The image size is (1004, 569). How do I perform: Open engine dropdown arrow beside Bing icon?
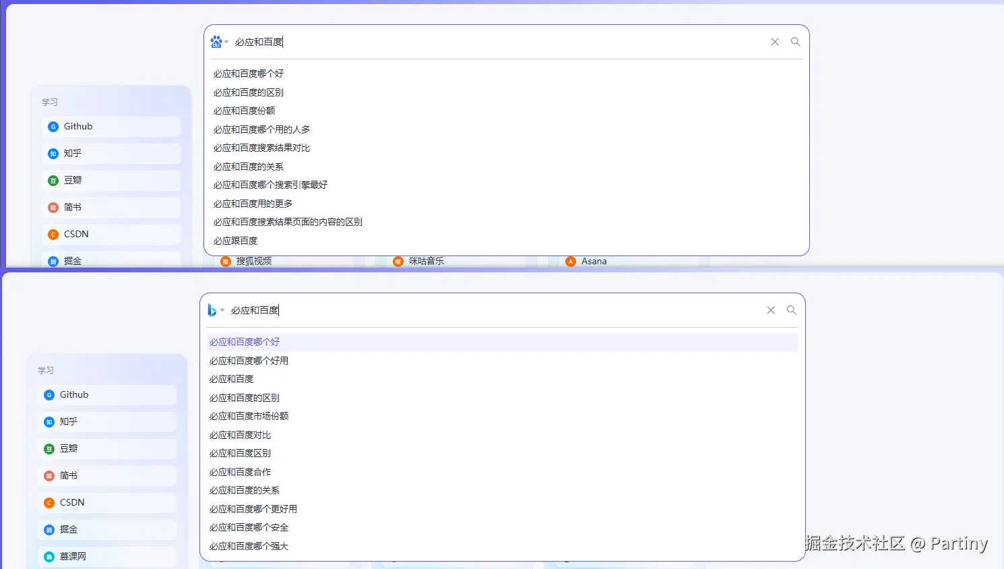point(222,310)
